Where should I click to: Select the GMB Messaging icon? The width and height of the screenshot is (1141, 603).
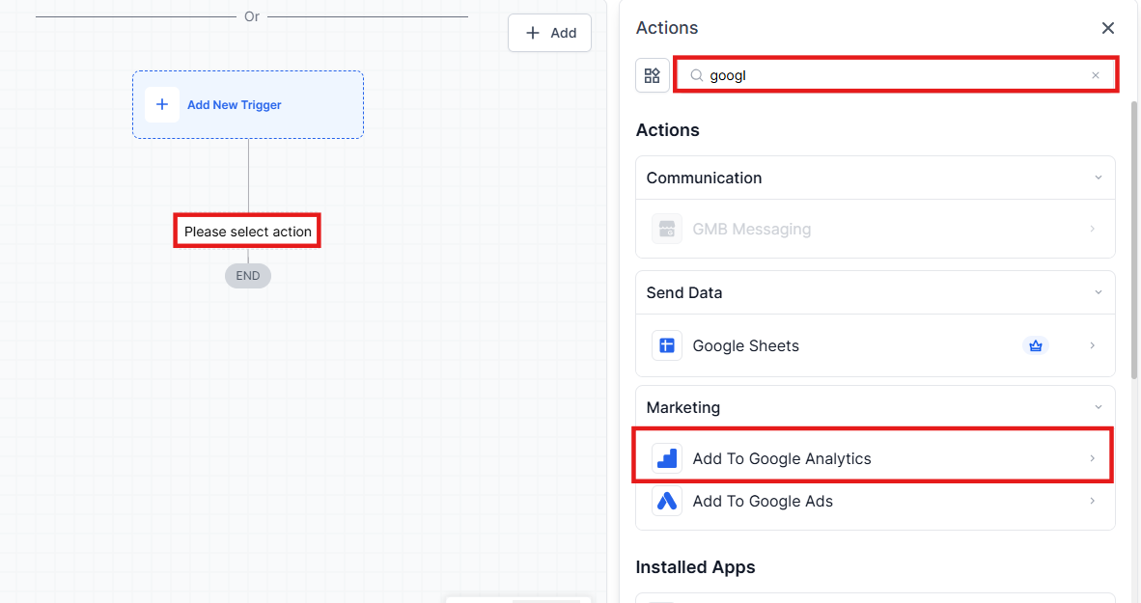(x=667, y=229)
